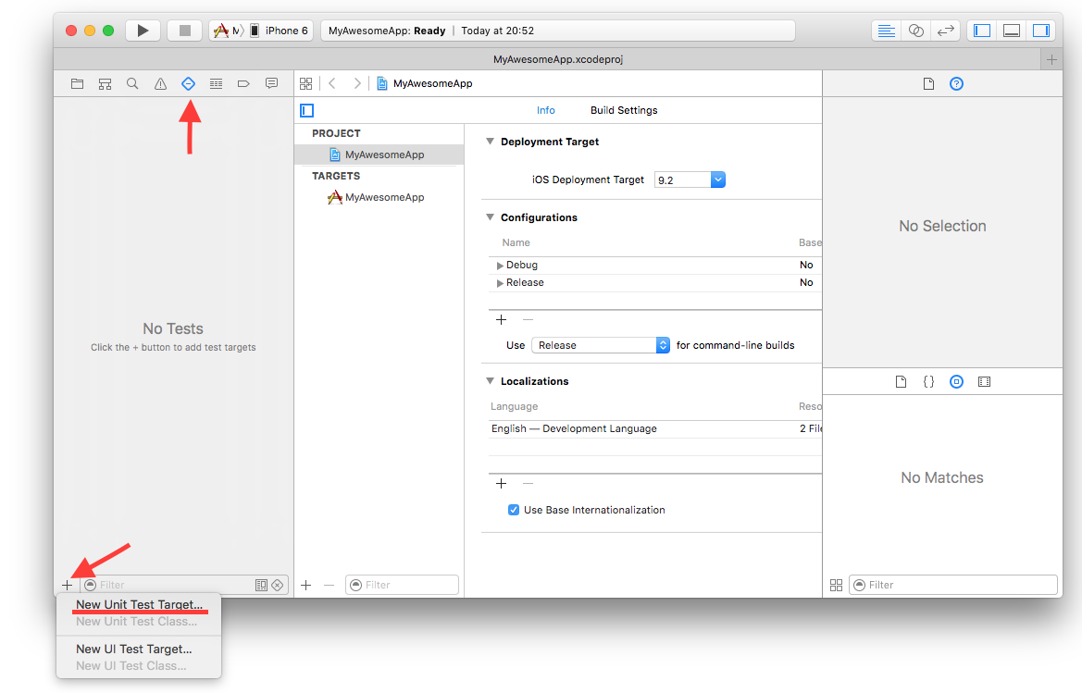The height and width of the screenshot is (693, 1082).
Task: Expand the Release configuration row
Action: 500,283
